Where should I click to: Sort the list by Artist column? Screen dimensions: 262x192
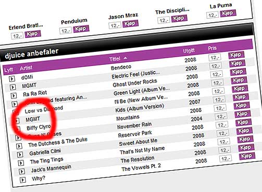[26, 68]
